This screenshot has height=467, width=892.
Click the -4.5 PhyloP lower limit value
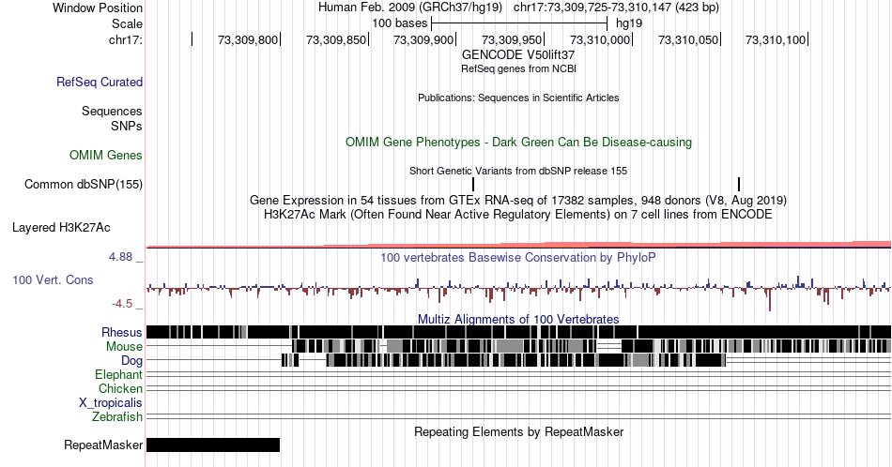122,304
